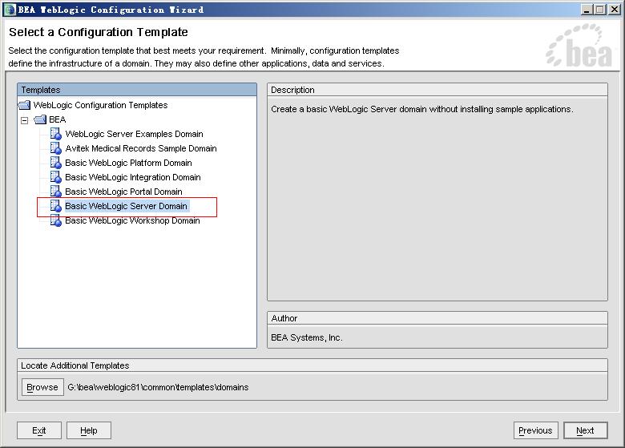Click the Basic WebLogic Platform Domain icon

tap(56, 162)
